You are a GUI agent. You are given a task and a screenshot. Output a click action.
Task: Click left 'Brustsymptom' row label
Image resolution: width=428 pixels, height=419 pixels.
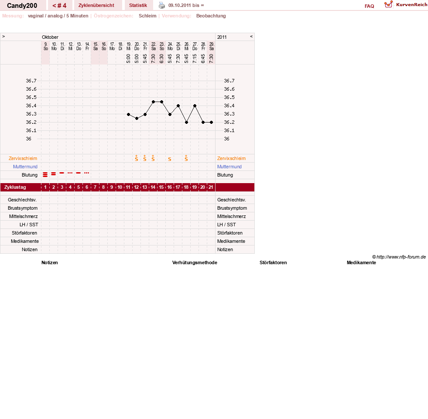click(x=23, y=208)
